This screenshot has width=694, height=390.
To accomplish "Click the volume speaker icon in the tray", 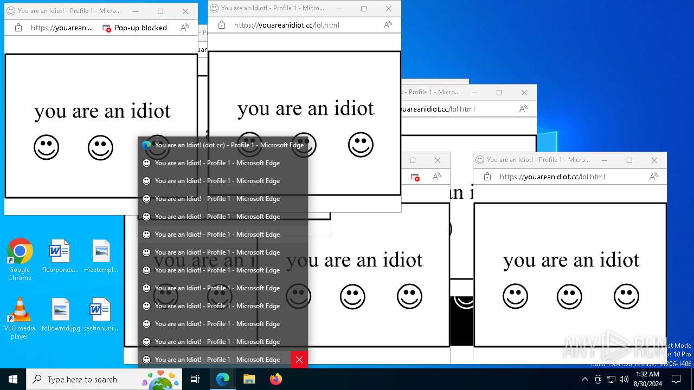I will pos(624,379).
